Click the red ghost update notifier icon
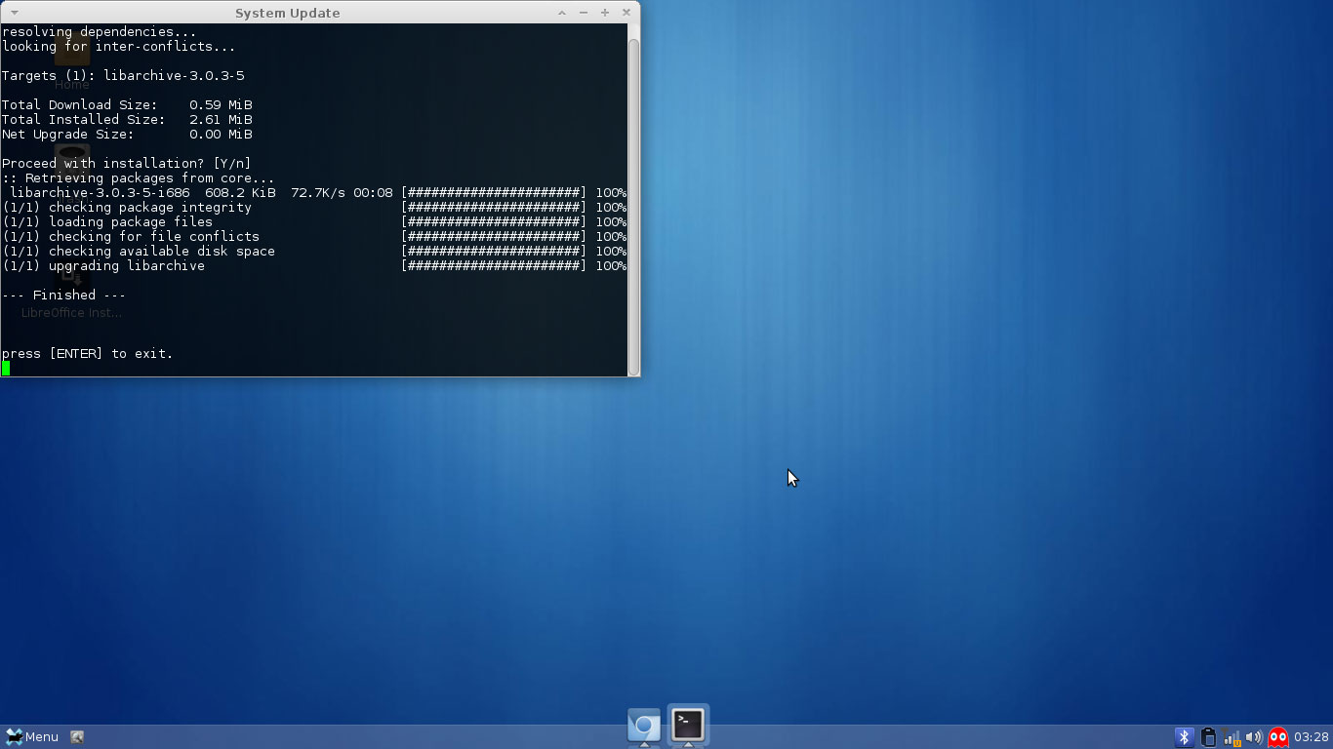1333x749 pixels. coord(1277,737)
